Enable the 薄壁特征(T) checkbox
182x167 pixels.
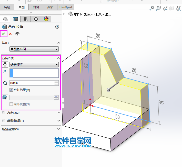click(3, 121)
